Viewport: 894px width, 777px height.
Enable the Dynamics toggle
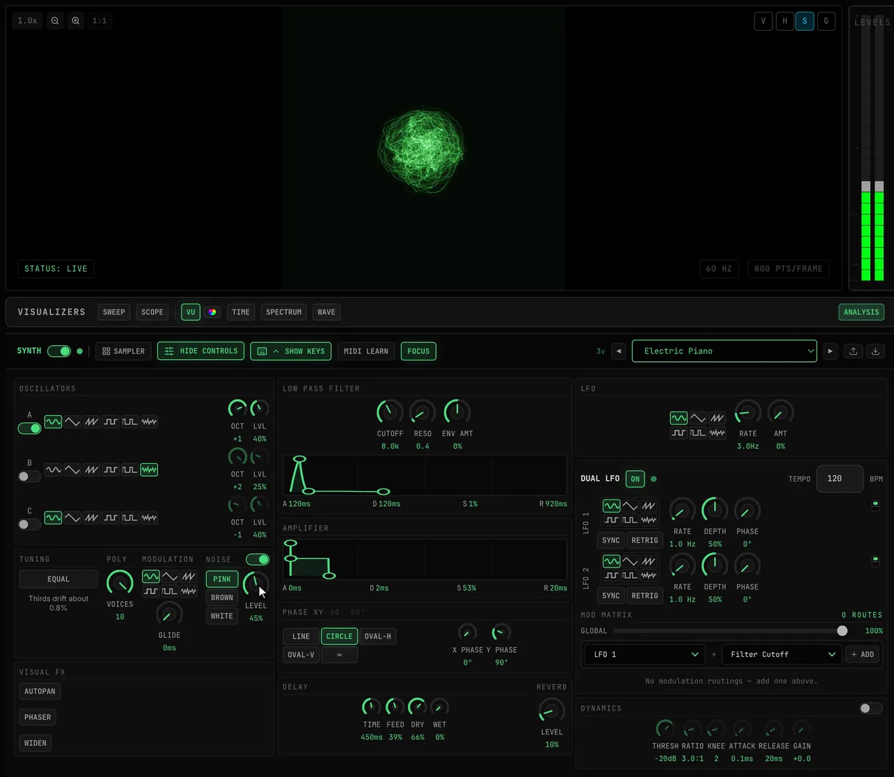[871, 709]
